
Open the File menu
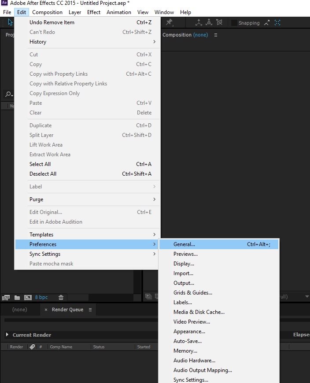(7, 12)
